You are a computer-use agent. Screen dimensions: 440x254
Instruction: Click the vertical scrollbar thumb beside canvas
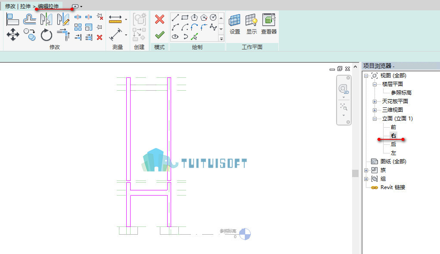coord(355,174)
